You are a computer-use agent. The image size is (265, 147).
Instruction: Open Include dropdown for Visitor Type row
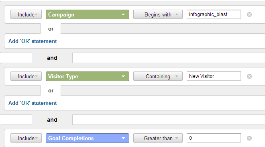(x=26, y=76)
